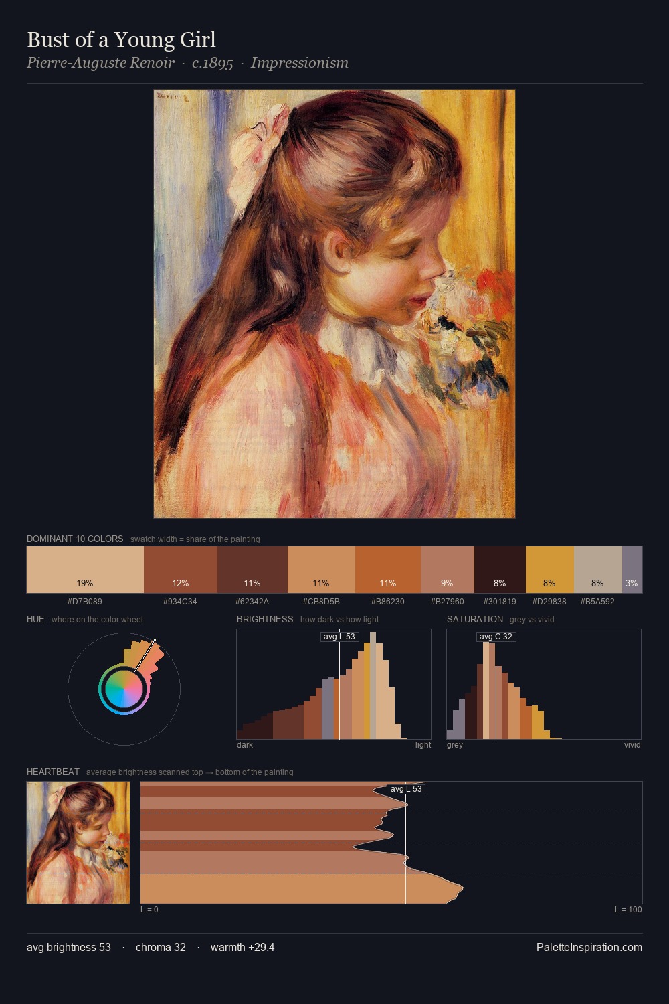Click the 'SATURATION' section heading
Viewport: 669px width, 1004px height.
(475, 619)
